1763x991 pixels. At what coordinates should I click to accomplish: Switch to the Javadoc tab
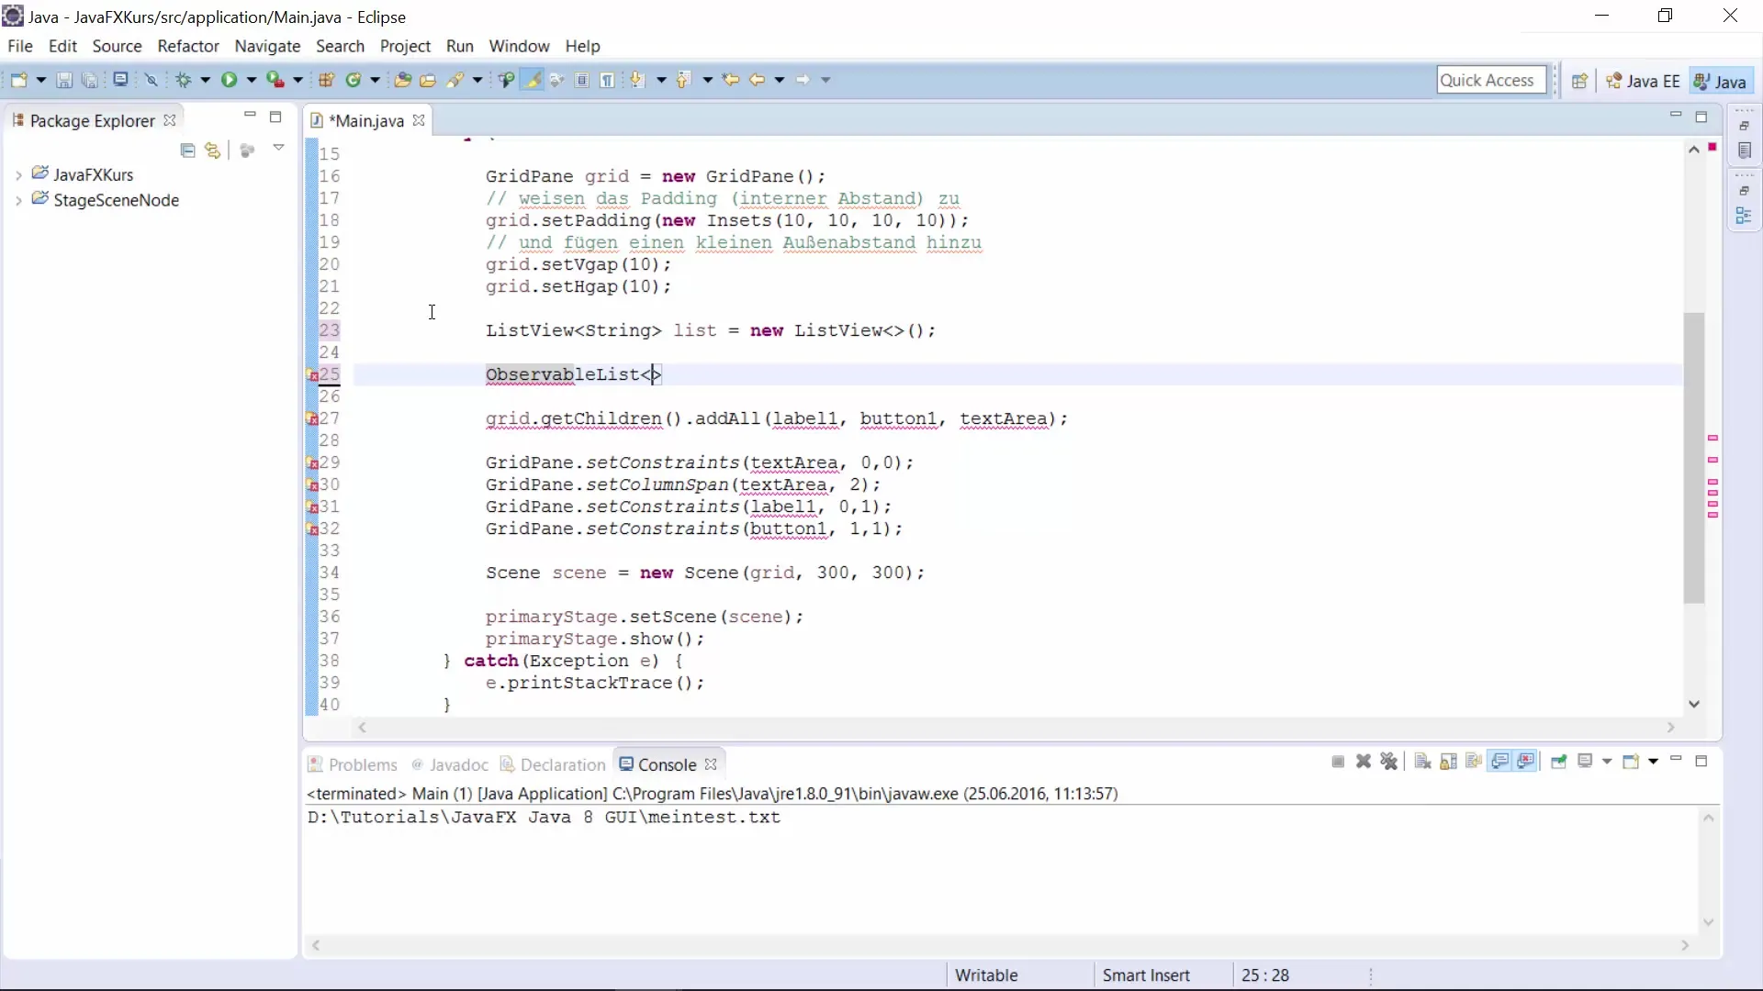[450, 764]
